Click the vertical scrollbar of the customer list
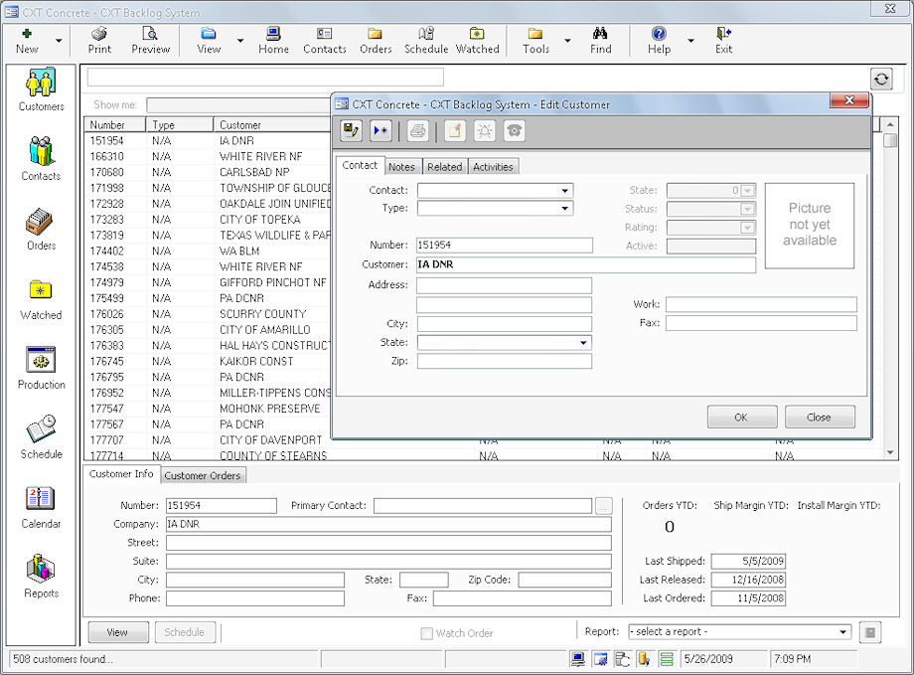914x675 pixels. (x=889, y=290)
